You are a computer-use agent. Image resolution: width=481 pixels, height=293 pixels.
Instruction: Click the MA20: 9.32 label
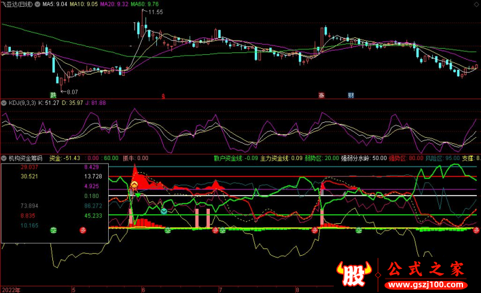(114, 4)
